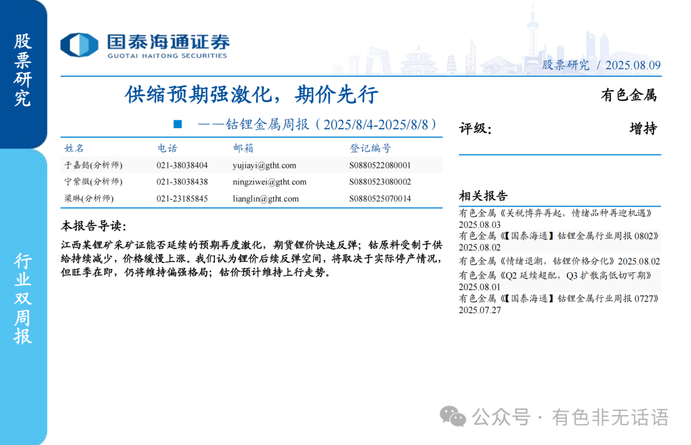Click analyst name 梁琳(分析师)

(89, 198)
